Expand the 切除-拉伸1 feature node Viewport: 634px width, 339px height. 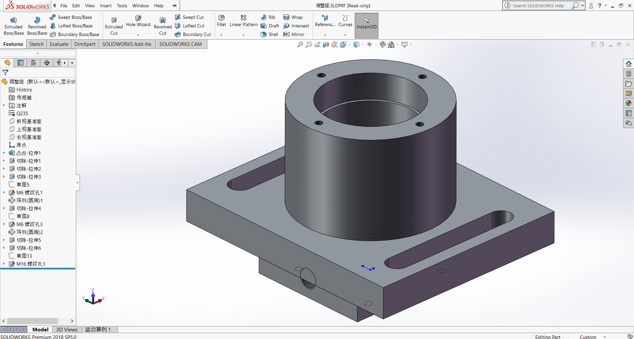(x=4, y=161)
